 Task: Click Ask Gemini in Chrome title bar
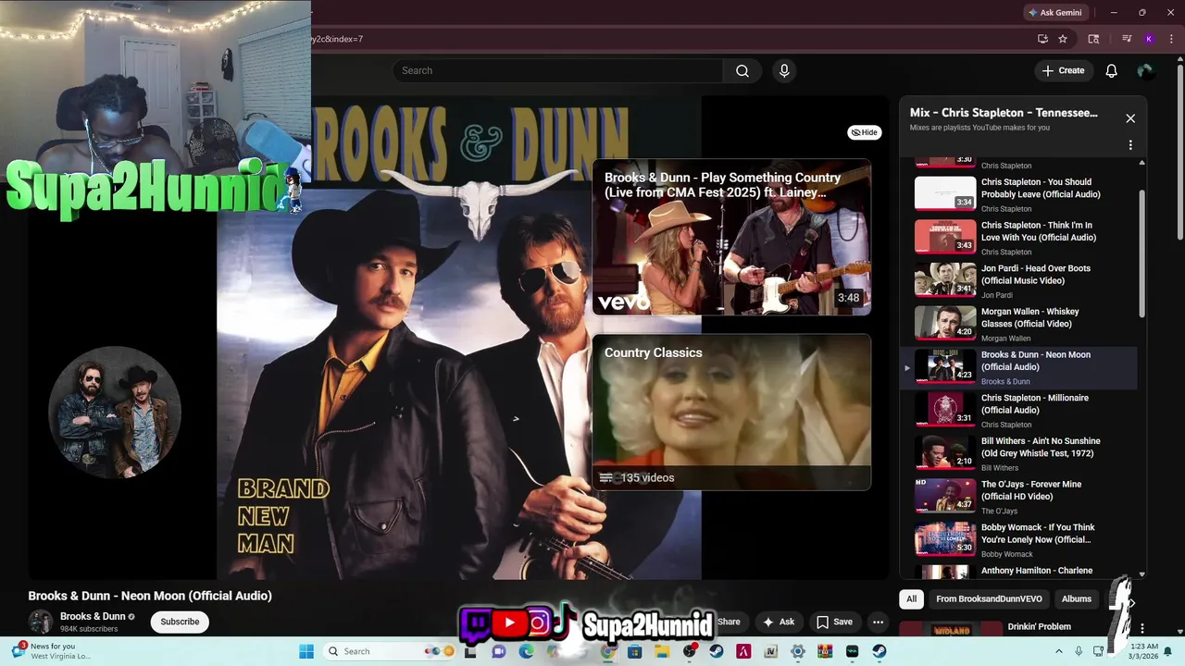[1054, 13]
